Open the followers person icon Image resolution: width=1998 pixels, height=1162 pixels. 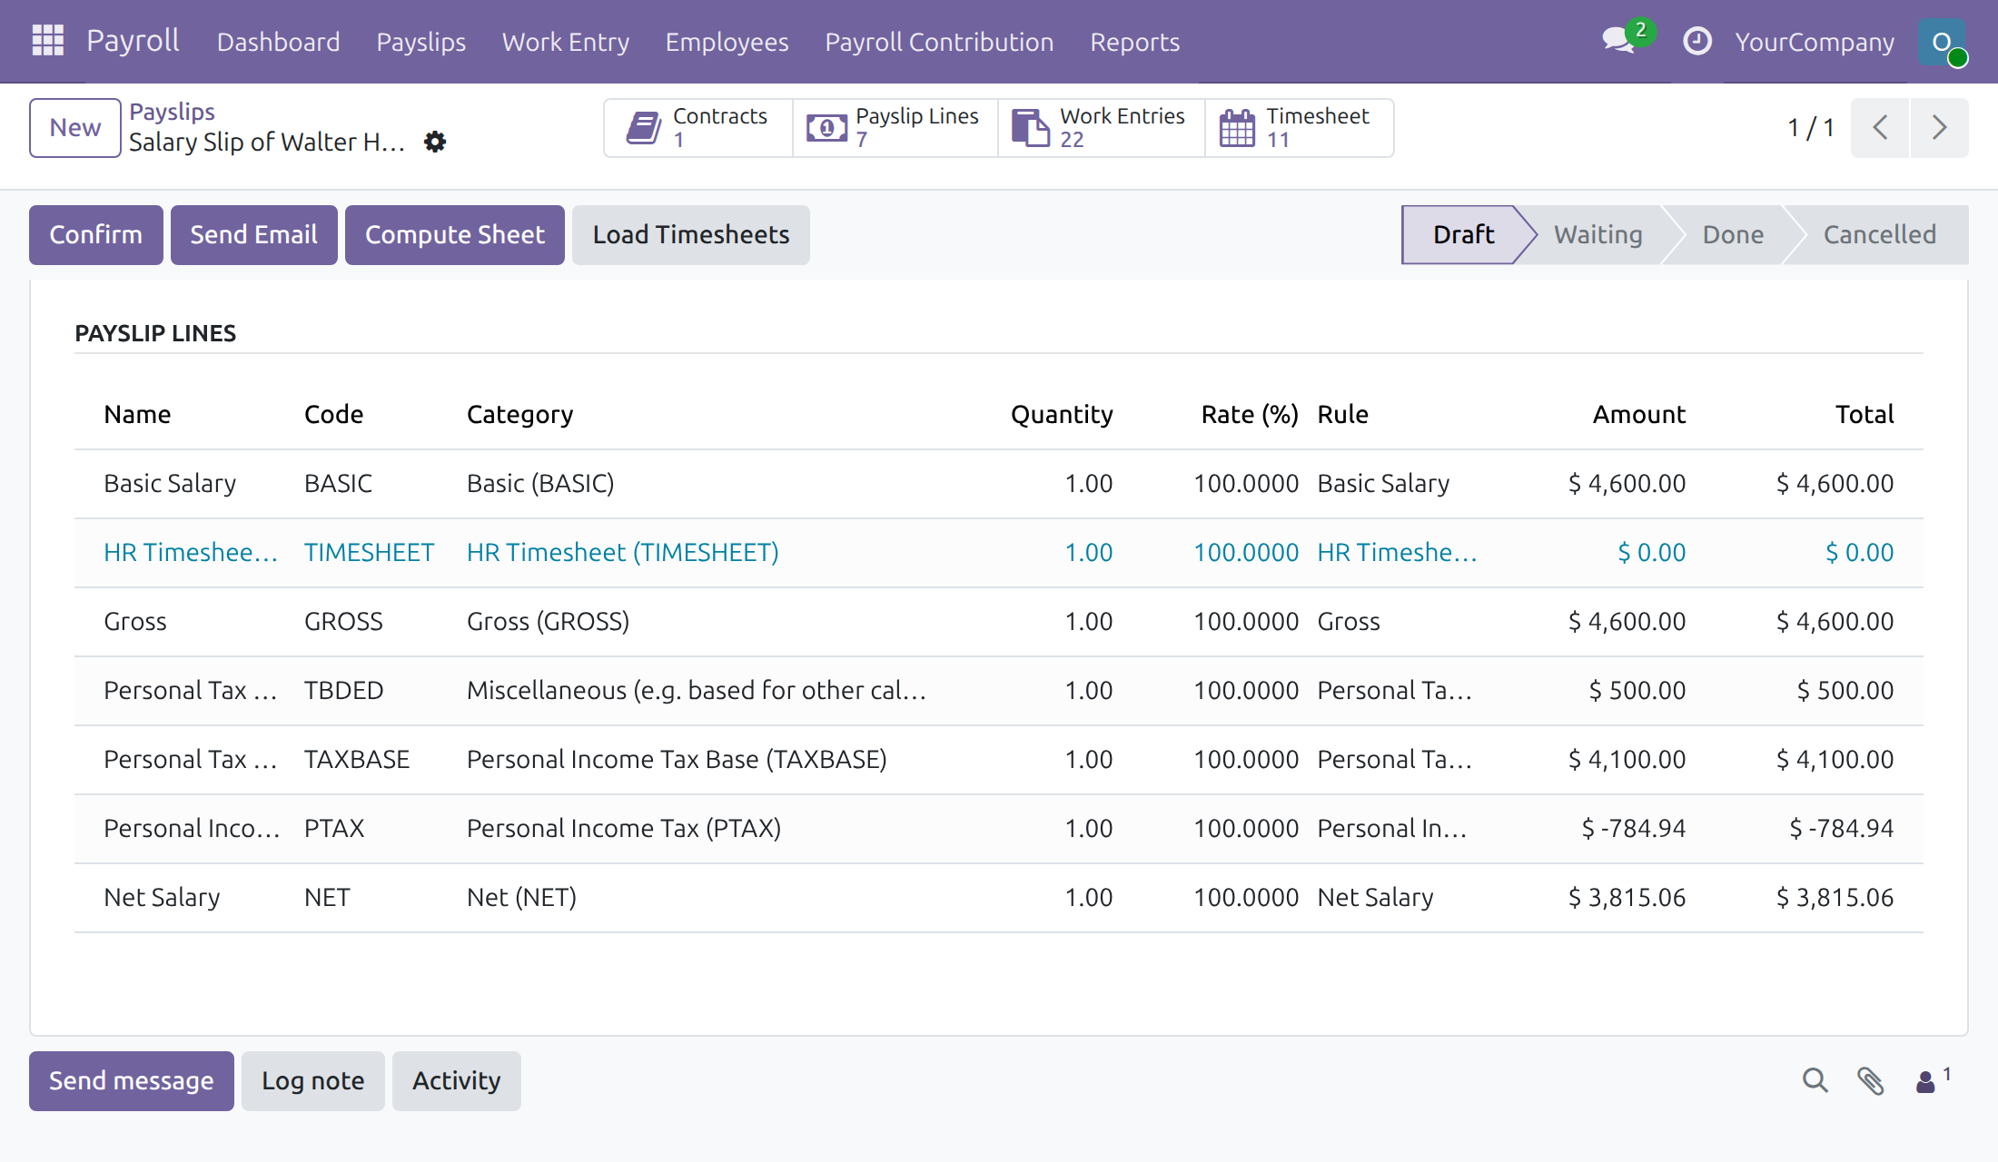click(1933, 1080)
